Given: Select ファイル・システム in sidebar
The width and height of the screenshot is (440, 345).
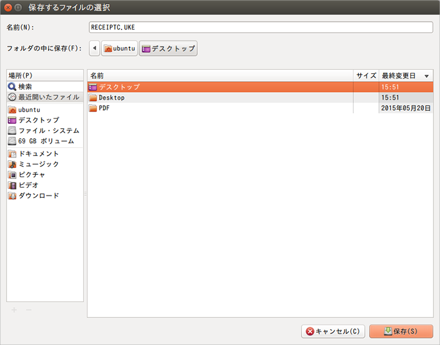Looking at the screenshot, I should click(49, 130).
